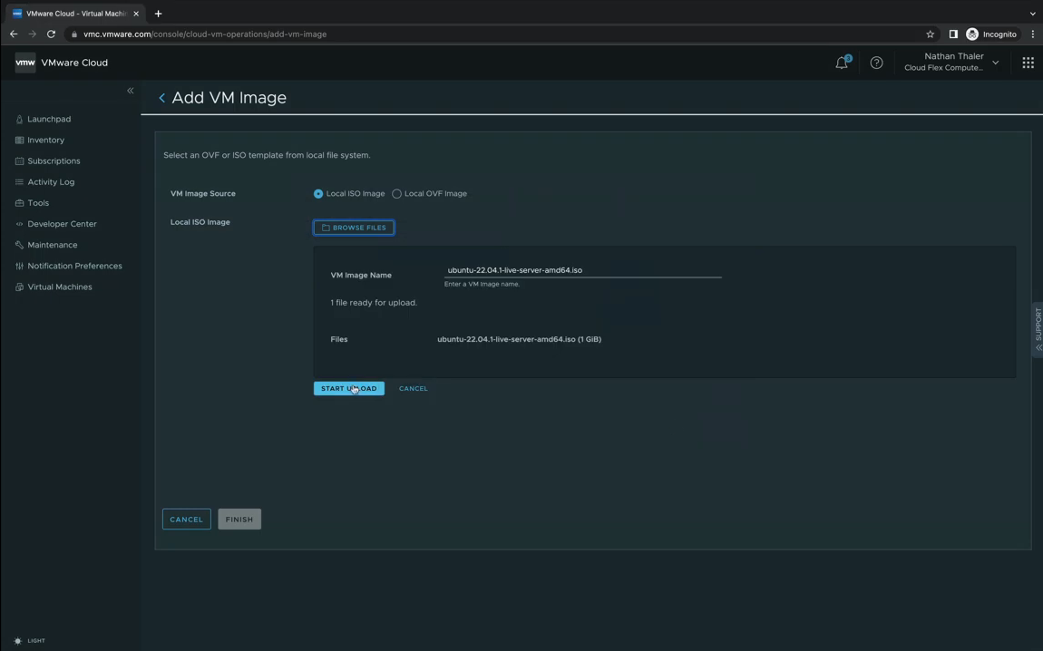The width and height of the screenshot is (1043, 651).
Task: Click the Inventory sidebar icon
Action: [x=19, y=141]
